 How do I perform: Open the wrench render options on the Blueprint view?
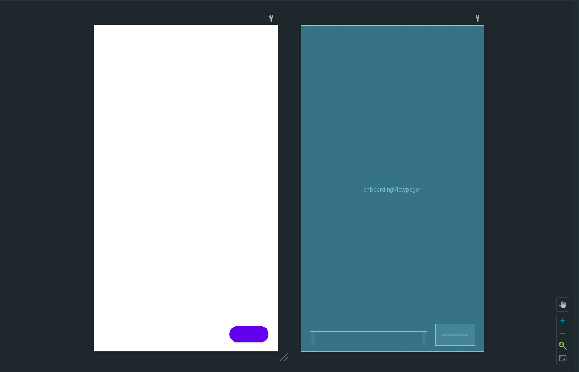(477, 18)
